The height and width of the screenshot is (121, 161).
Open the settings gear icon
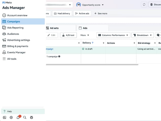pyautogui.click(x=11, y=117)
